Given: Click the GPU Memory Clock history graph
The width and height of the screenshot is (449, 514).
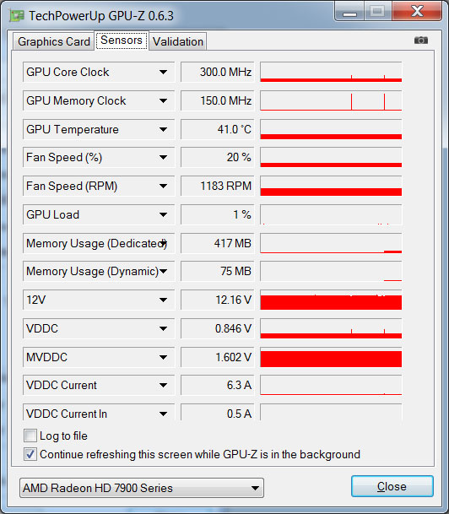Looking at the screenshot, I should [x=331, y=101].
